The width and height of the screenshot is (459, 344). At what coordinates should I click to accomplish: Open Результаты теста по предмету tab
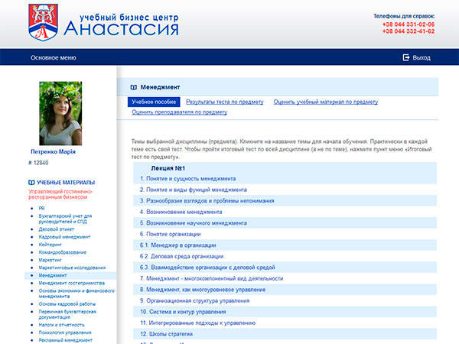pyautogui.click(x=224, y=102)
